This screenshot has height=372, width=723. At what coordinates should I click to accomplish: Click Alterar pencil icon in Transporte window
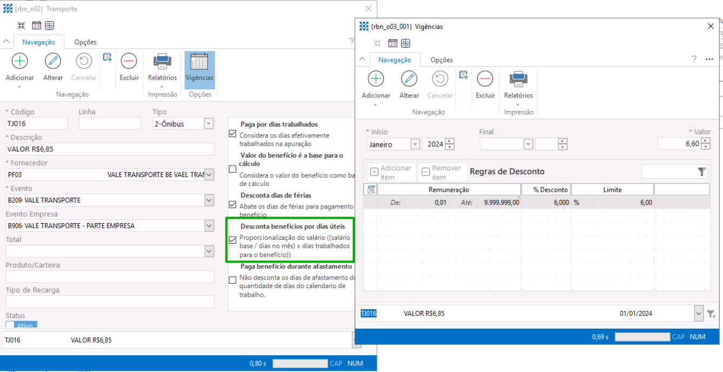click(53, 61)
